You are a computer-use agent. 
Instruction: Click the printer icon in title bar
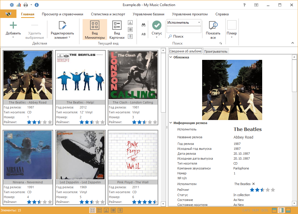coord(26,5)
